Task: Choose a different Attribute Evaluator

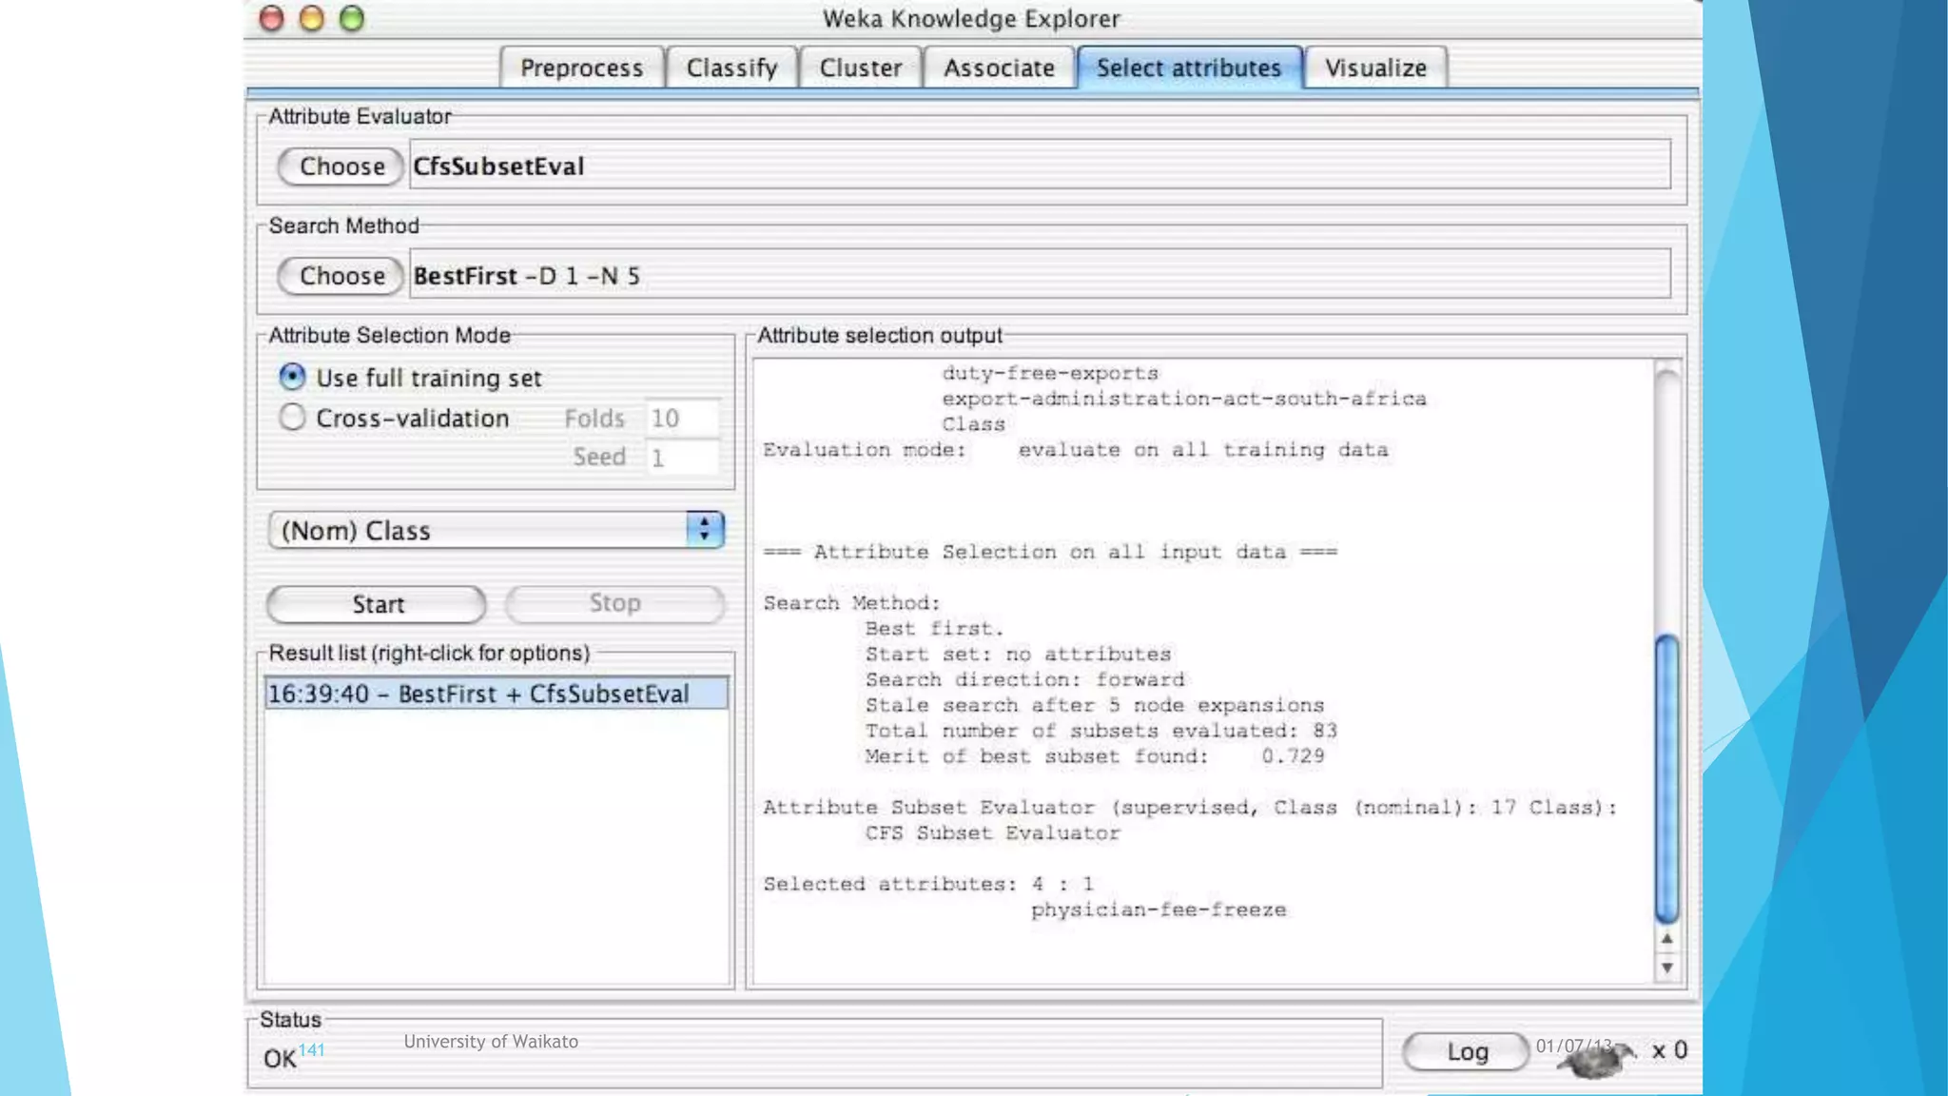Action: click(341, 166)
